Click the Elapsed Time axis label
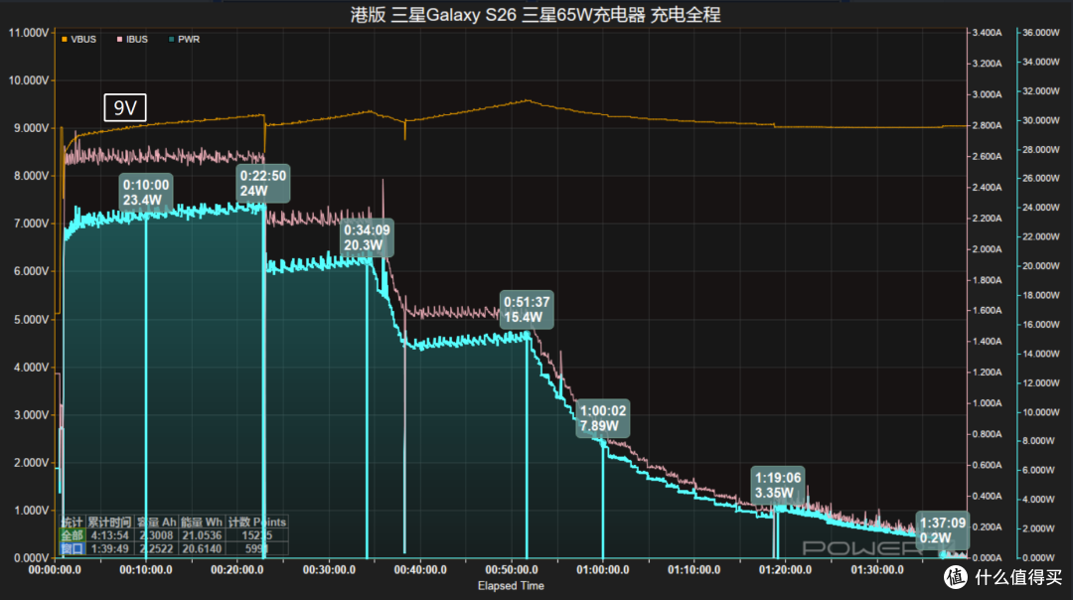Screen dimensions: 1073x600 (511, 586)
